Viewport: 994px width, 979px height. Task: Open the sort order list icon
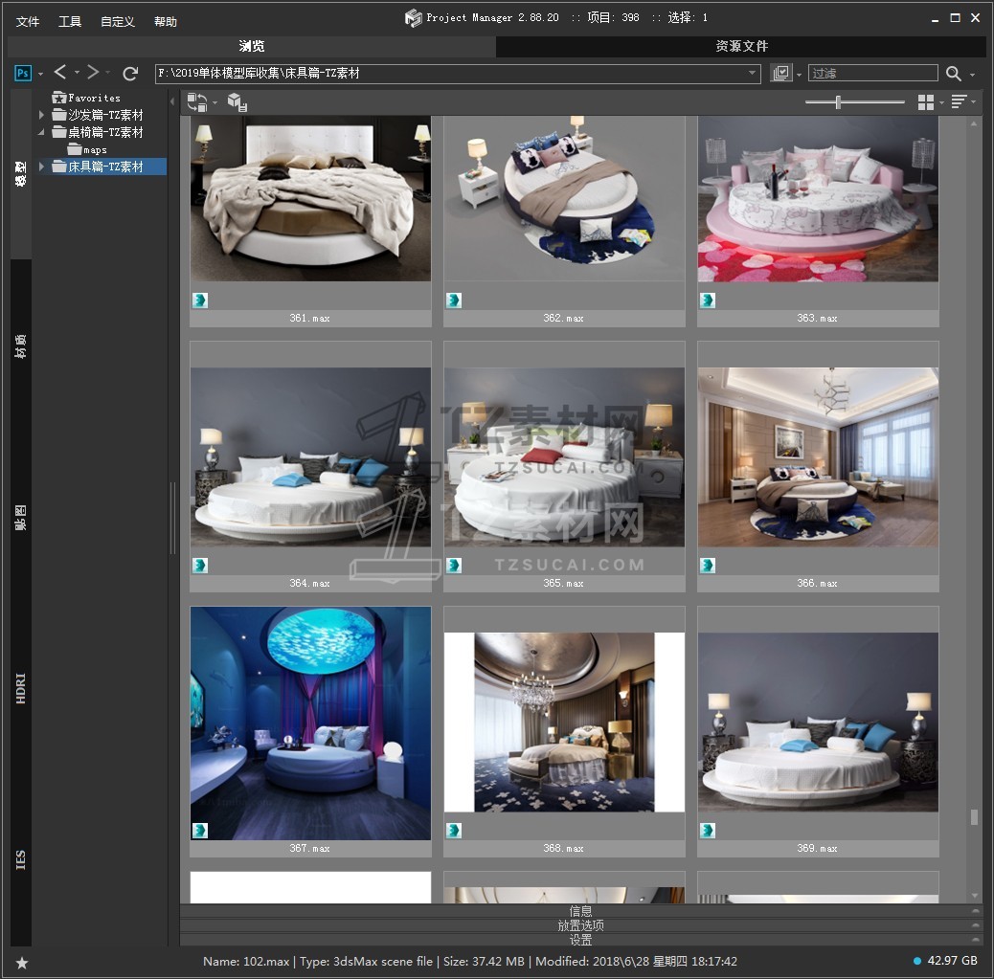coord(959,102)
